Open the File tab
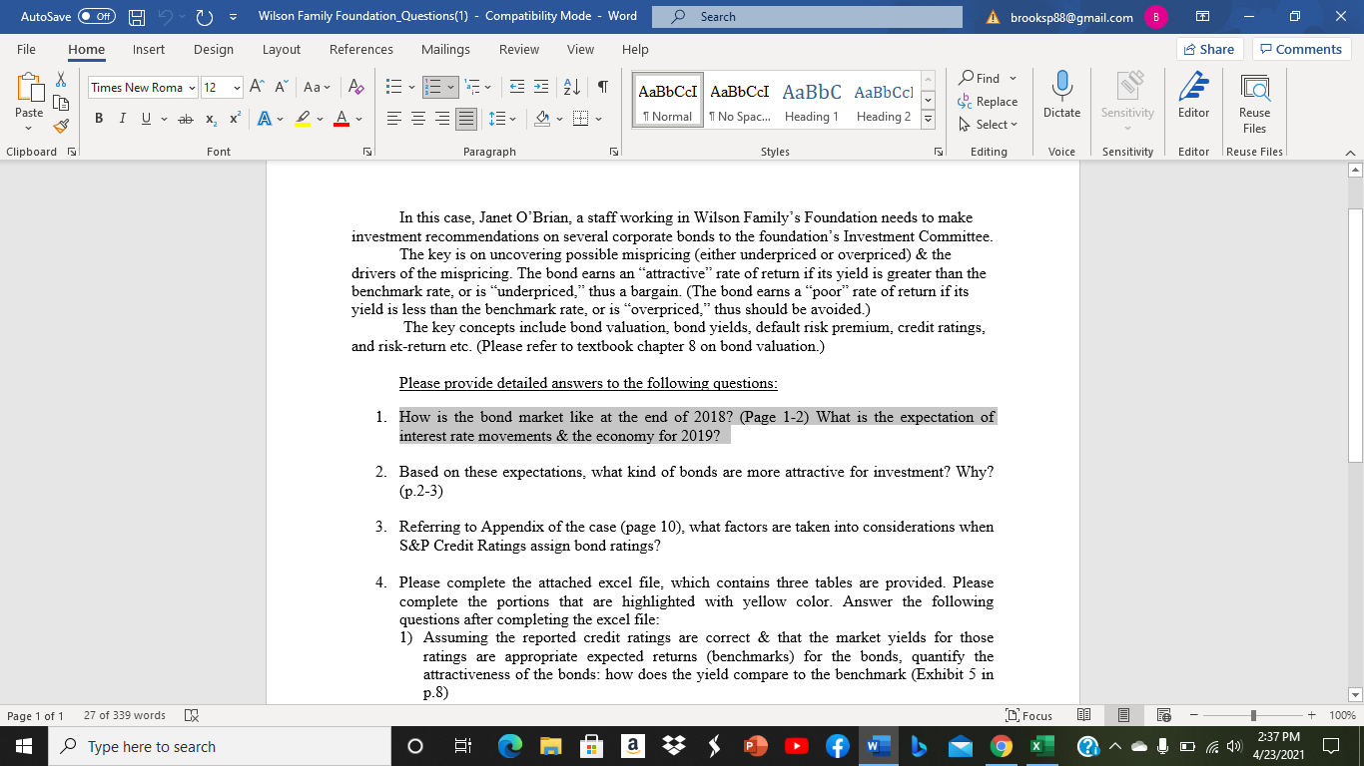This screenshot has height=766, width=1364. [27, 50]
